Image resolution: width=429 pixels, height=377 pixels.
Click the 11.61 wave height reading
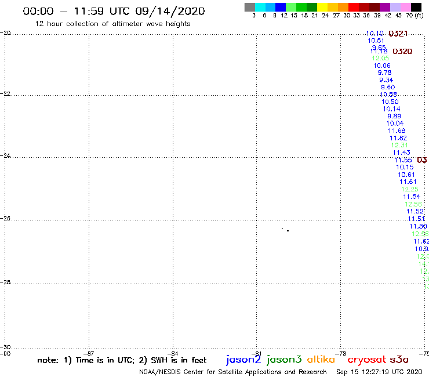click(x=408, y=182)
